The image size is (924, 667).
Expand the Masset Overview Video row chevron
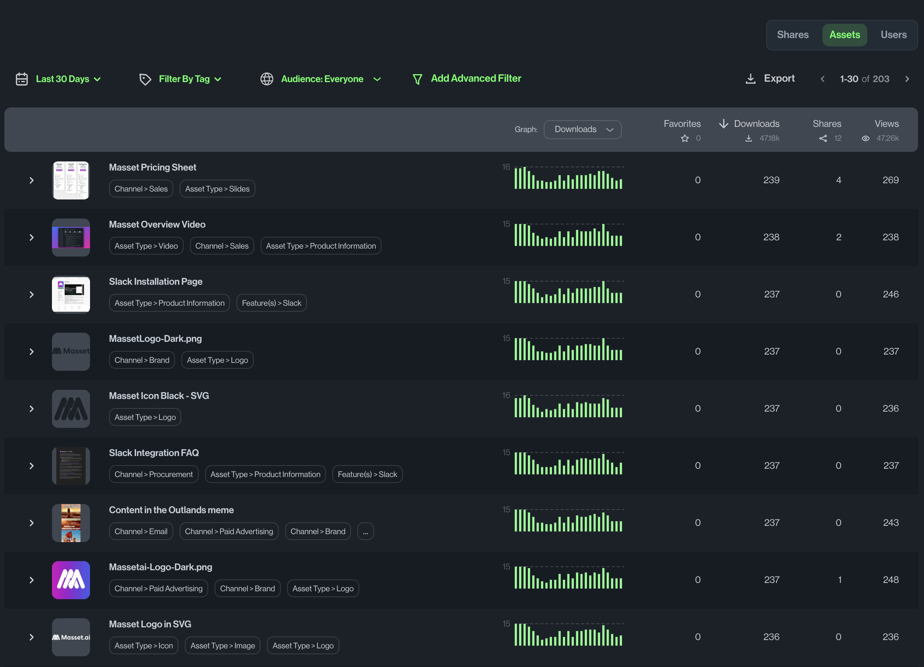click(x=31, y=238)
